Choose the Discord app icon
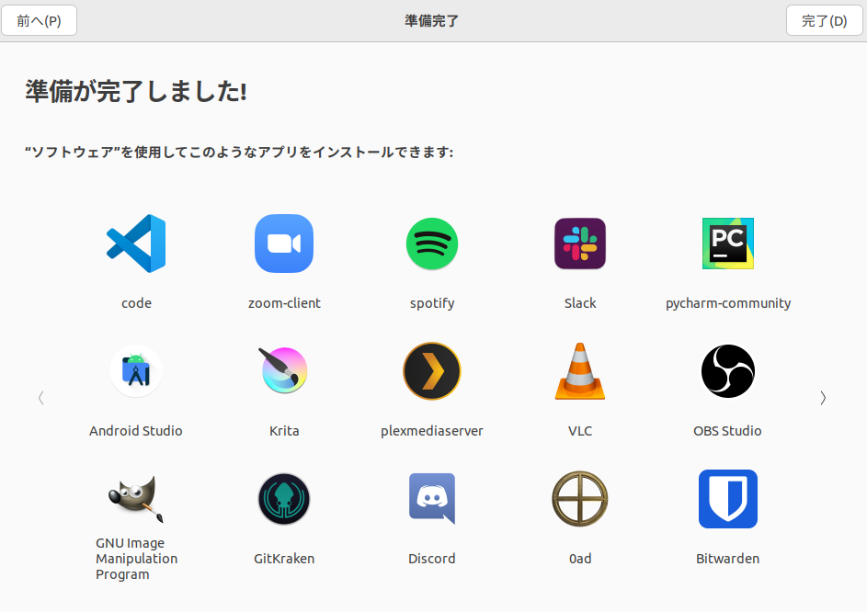Viewport: 867px width, 612px height. click(x=432, y=499)
